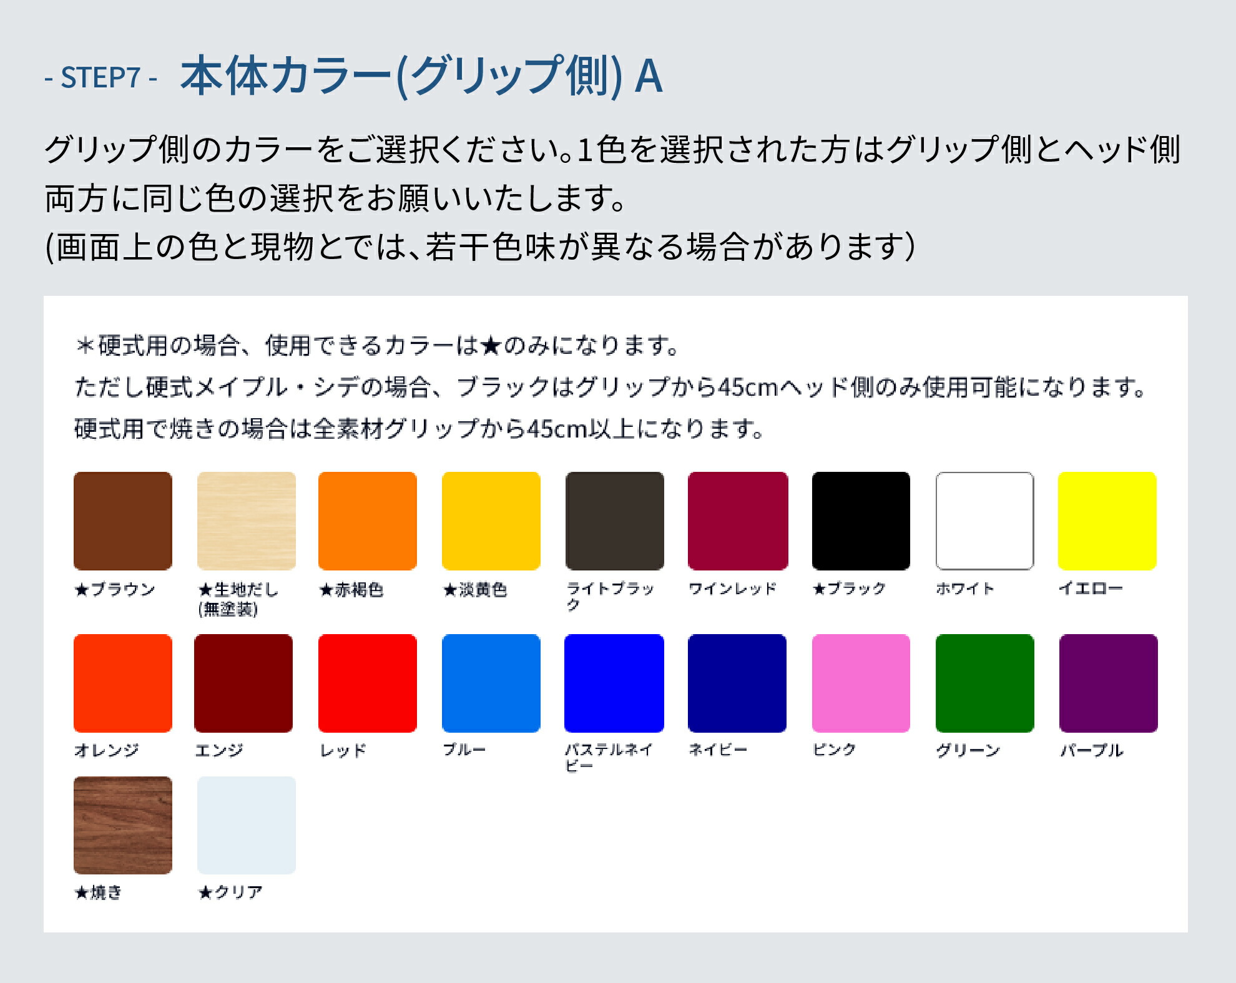Pick the 赤褐色 orange swatch
The height and width of the screenshot is (983, 1236).
368,521
